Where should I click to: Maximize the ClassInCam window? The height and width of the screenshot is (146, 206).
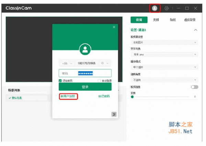click(x=187, y=8)
